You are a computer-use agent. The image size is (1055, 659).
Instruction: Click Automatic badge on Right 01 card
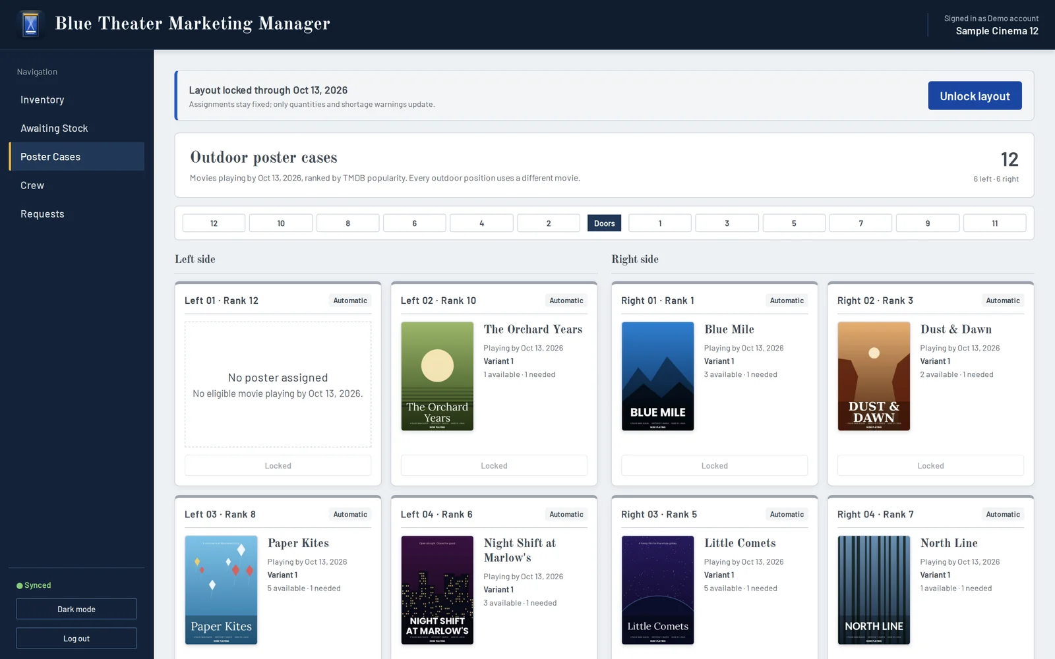click(787, 301)
